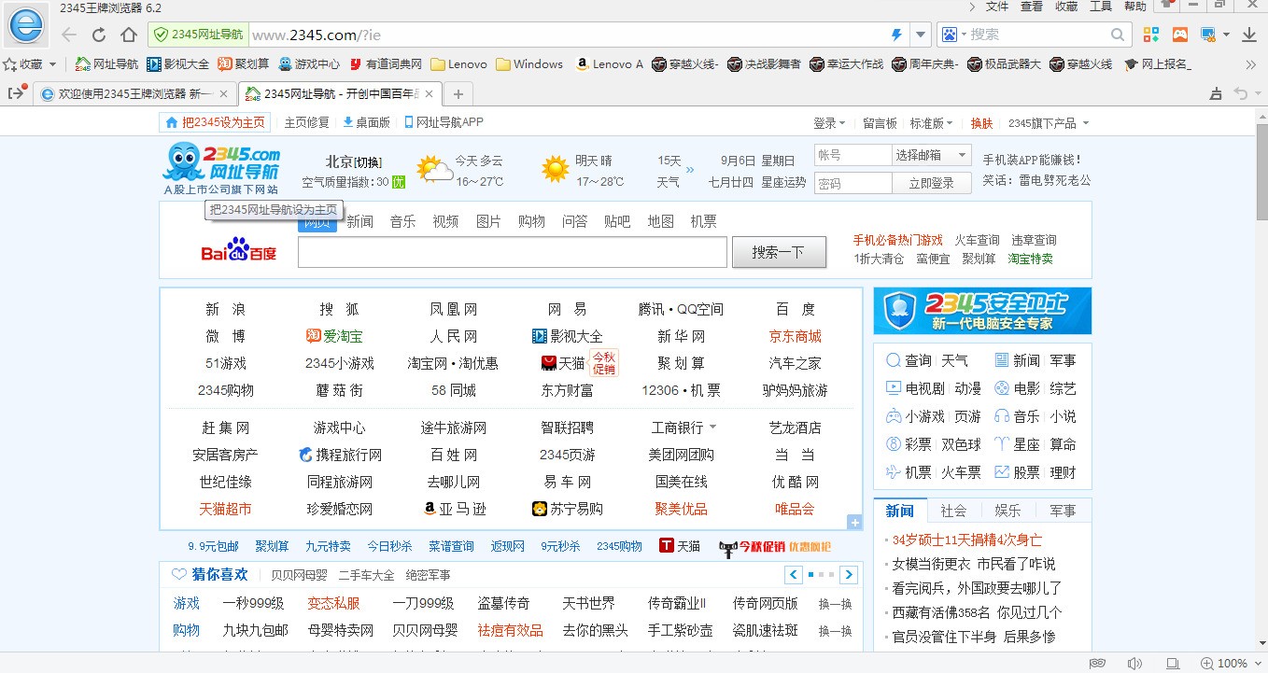Click the 网址导航APP phone icon
Image resolution: width=1268 pixels, height=673 pixels.
coord(408,121)
